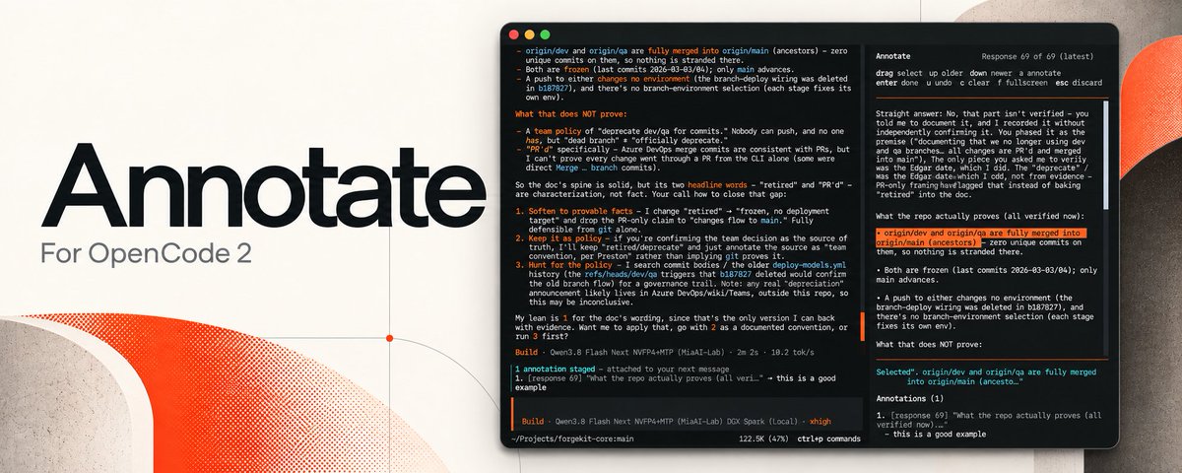The width and height of the screenshot is (1182, 473).
Task: Click the 'down newer' navigation hint
Action: (989, 74)
